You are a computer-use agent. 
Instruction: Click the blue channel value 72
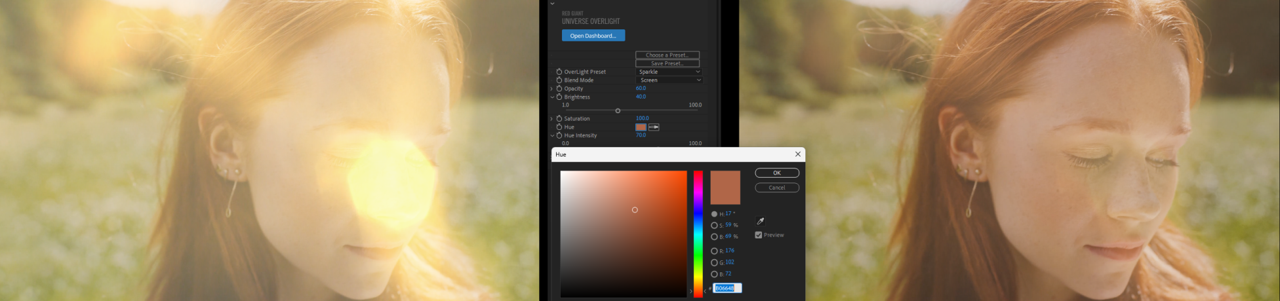(x=729, y=274)
